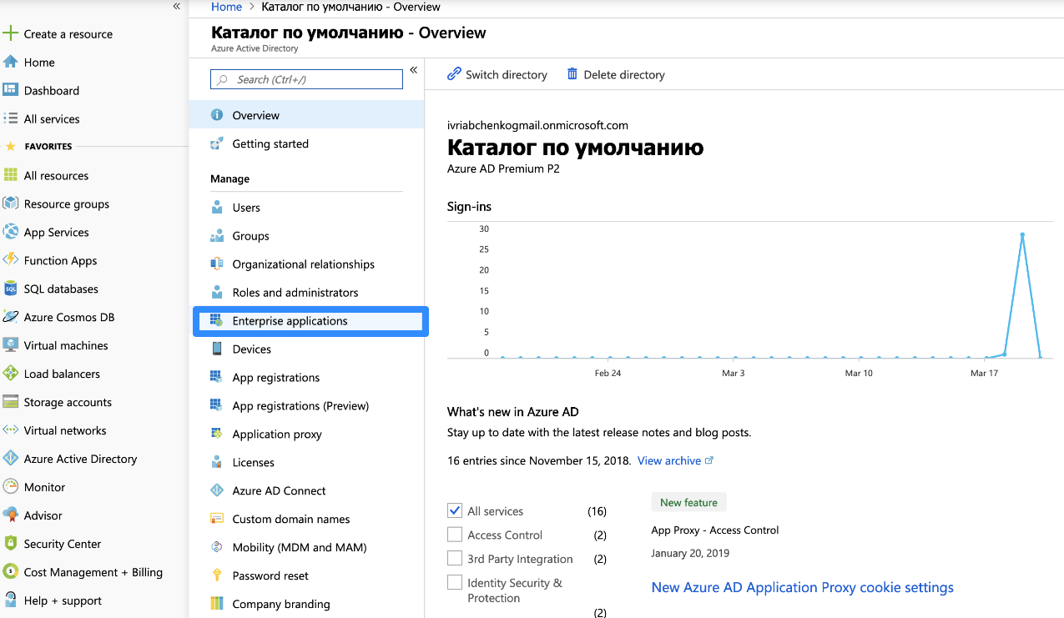Click the Azure AD Premium P2 text
The width and height of the screenshot is (1064, 618).
click(x=503, y=168)
